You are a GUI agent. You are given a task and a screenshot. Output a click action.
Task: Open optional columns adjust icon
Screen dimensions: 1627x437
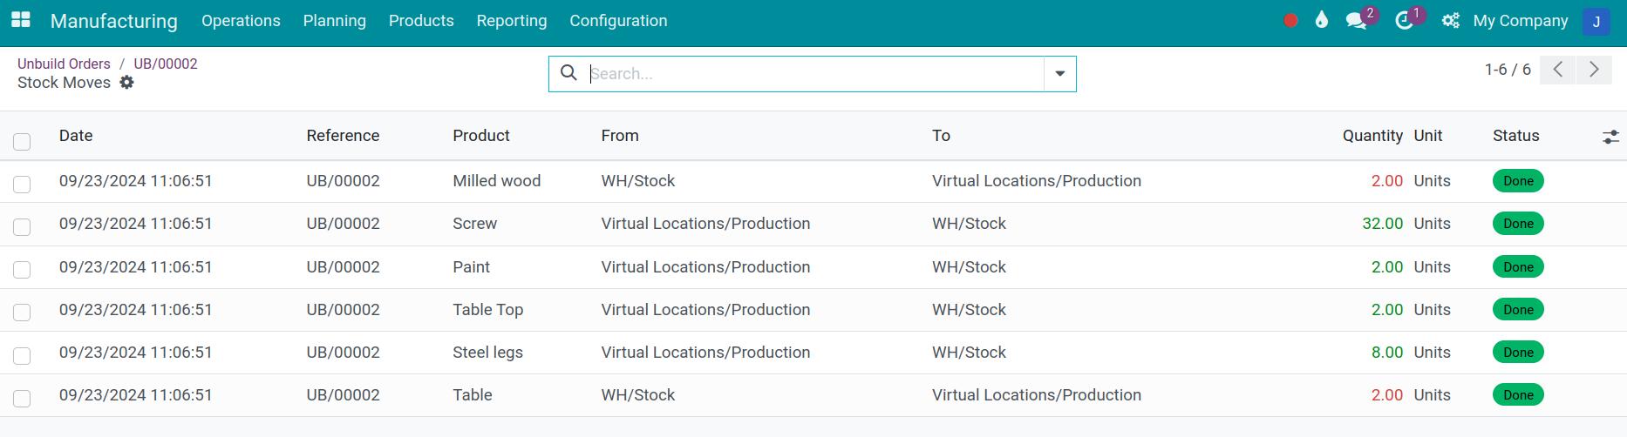tap(1610, 137)
